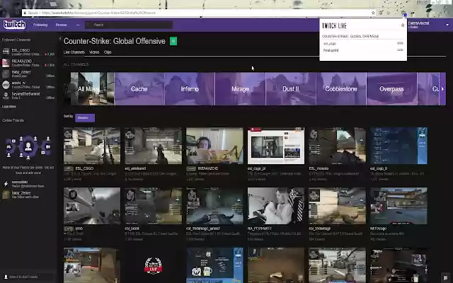Switch to the Live Channels tab
Viewport: 453px width, 283px height.
tap(74, 52)
